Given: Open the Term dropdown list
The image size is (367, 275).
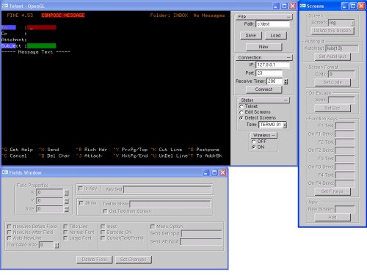Looking at the screenshot, I should [285, 125].
